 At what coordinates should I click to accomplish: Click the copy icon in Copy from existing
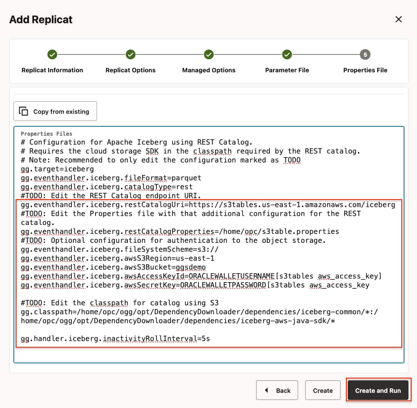point(23,111)
